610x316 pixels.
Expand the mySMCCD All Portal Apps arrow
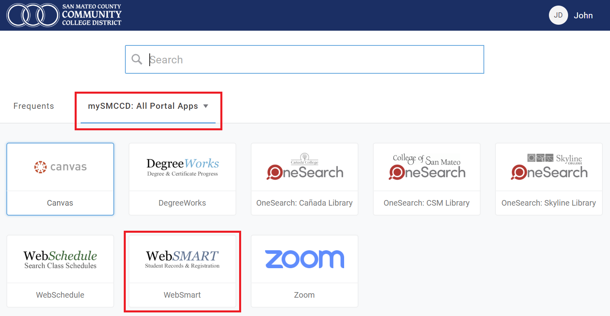(x=206, y=106)
